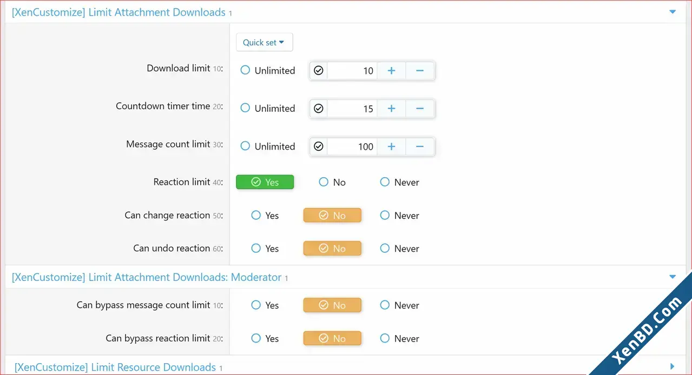Set Reaction limit to Never

click(399, 182)
